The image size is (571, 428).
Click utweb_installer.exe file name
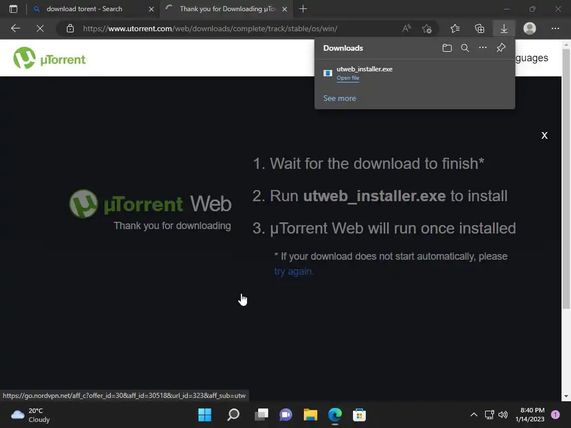[x=365, y=69]
